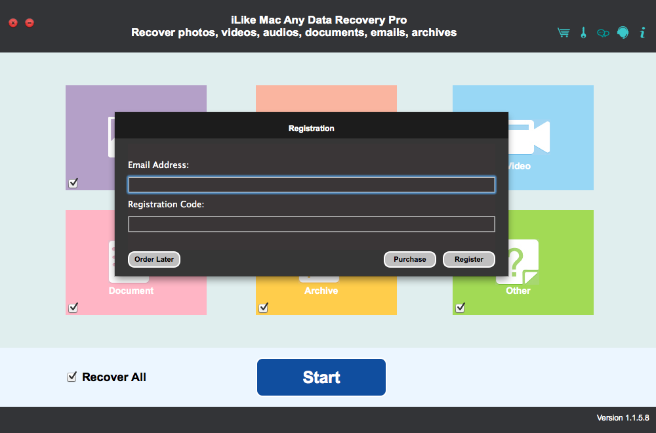Viewport: 656px width, 433px height.
Task: Click the Purchase button
Action: 410,259
